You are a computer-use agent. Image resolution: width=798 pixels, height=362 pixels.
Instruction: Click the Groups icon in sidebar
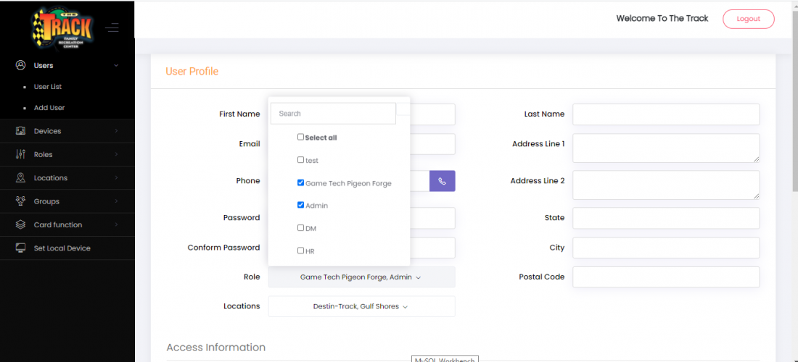pyautogui.click(x=21, y=201)
